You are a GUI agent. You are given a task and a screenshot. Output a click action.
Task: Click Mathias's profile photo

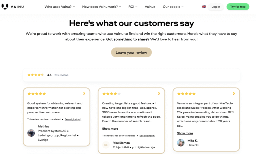(x=31, y=133)
